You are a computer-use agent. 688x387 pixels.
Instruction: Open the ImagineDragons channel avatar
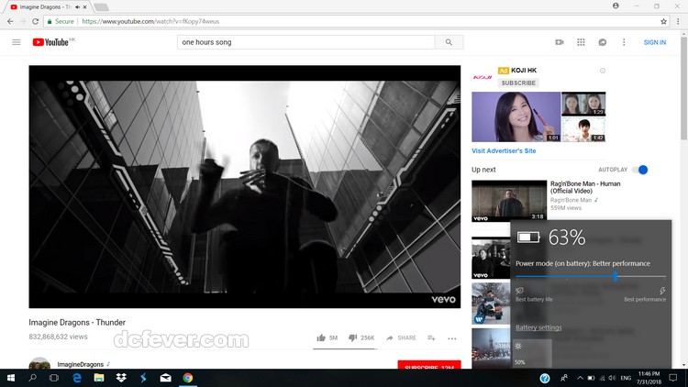(39, 364)
